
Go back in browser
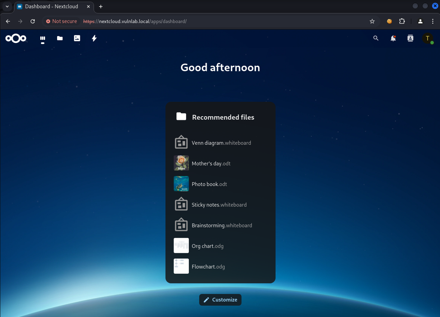(8, 21)
